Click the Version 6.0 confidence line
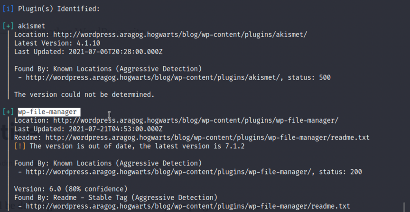 [x=71, y=189]
